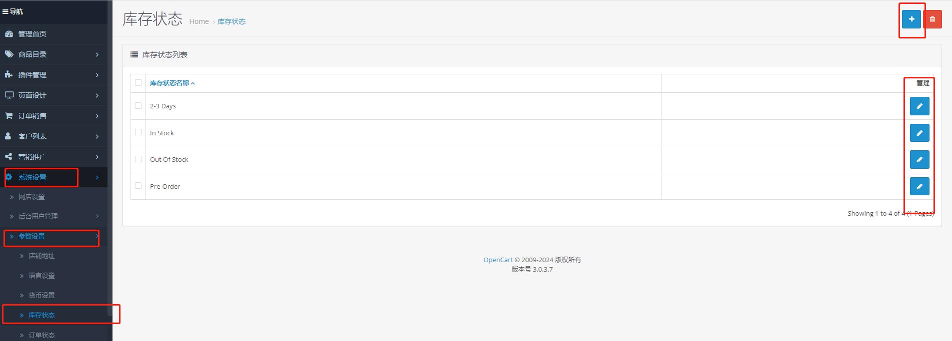Screen dimensions: 952x341
Task: Check the box for 2-3 Days row
Action: [x=138, y=106]
